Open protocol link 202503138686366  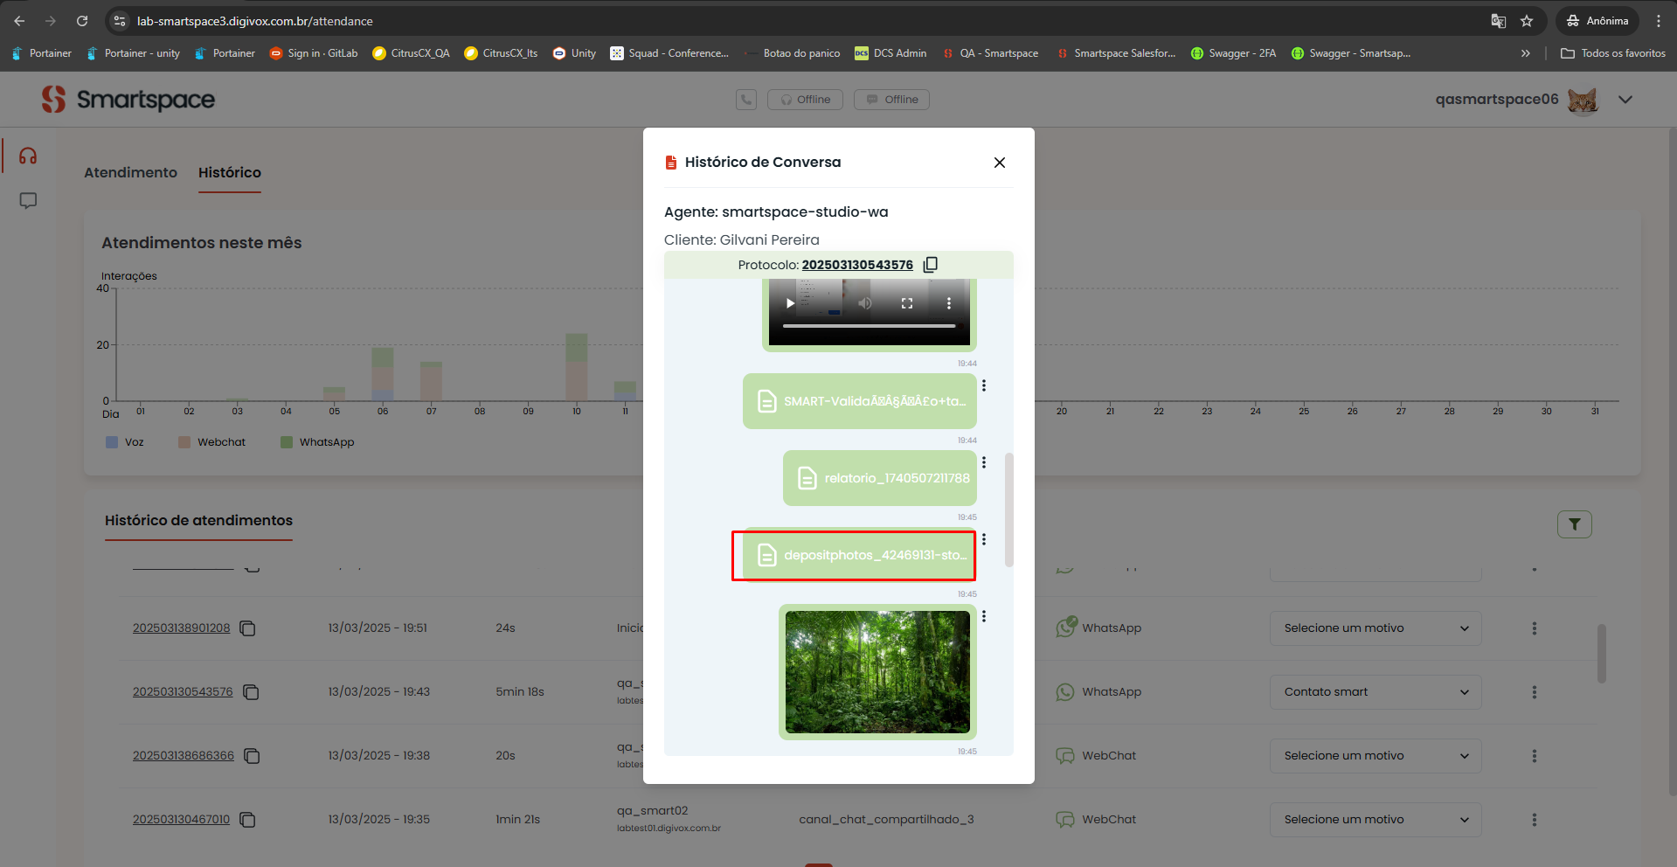pos(184,756)
